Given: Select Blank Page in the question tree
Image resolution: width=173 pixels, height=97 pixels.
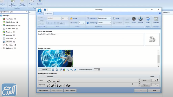Looking at the screenshot, I should click(x=9, y=48).
